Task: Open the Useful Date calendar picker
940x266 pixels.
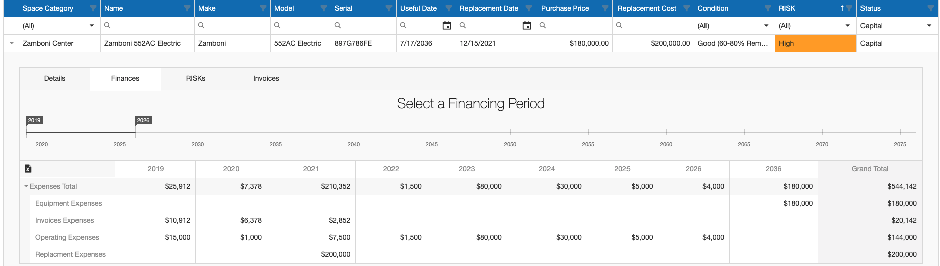Action: [446, 26]
